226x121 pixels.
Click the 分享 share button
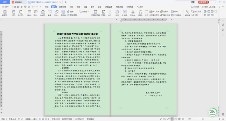(x=212, y=7)
